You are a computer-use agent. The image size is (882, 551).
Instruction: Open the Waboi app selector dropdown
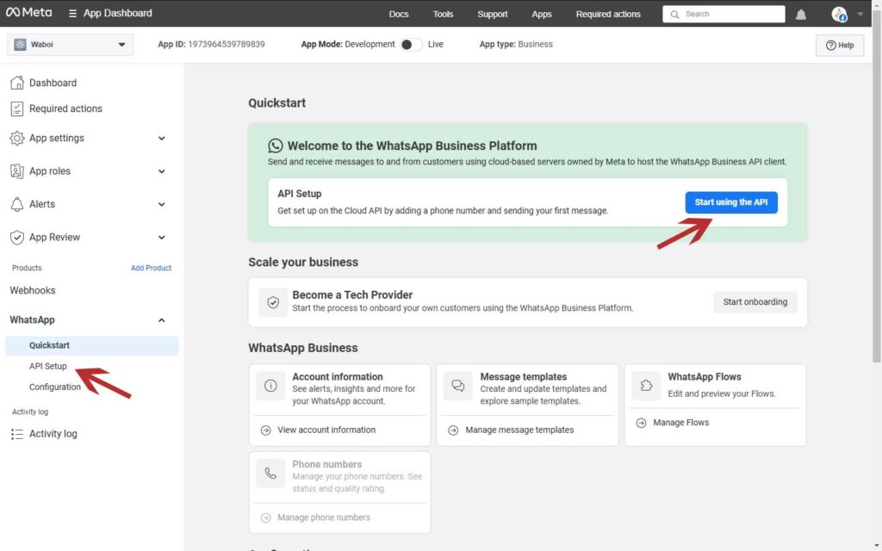click(71, 45)
